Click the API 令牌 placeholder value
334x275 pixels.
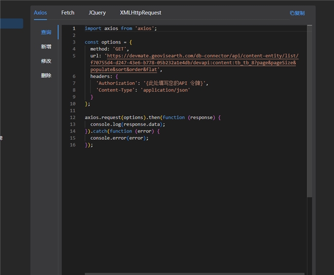click(x=175, y=83)
